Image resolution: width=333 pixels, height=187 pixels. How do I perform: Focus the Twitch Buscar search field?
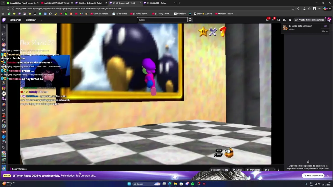coord(162,20)
